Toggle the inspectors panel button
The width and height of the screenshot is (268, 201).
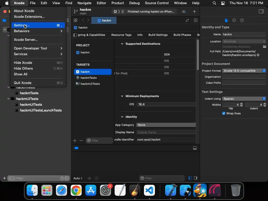(261, 12)
